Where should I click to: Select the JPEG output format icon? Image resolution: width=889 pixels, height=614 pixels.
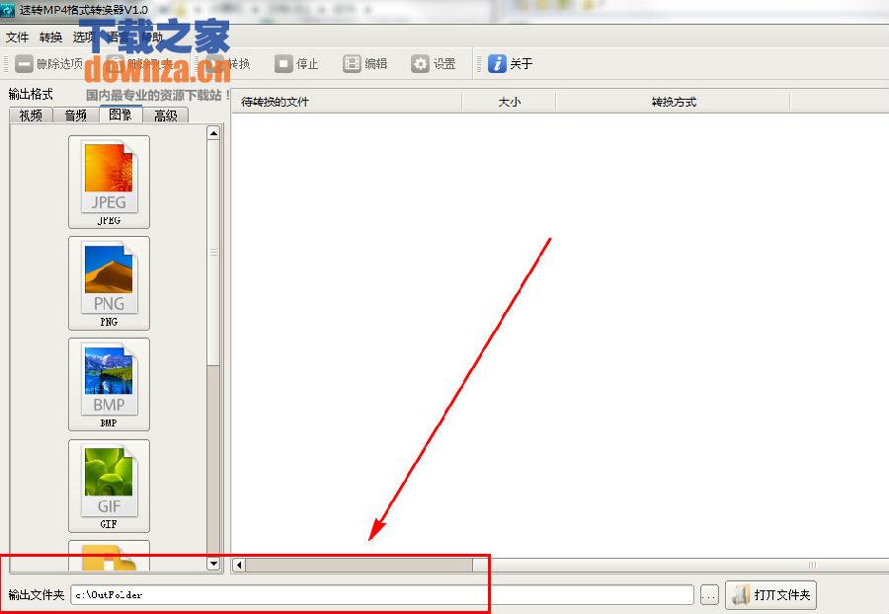point(109,182)
